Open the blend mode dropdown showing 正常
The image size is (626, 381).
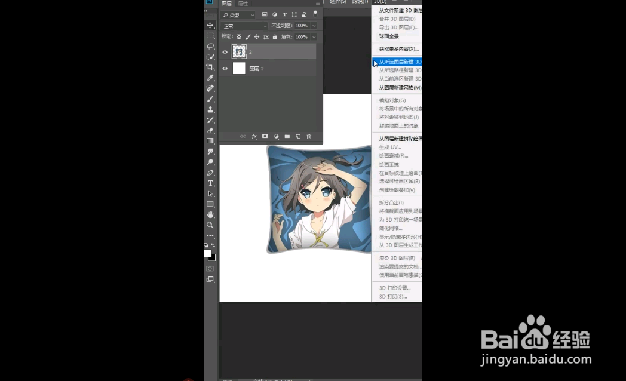244,26
